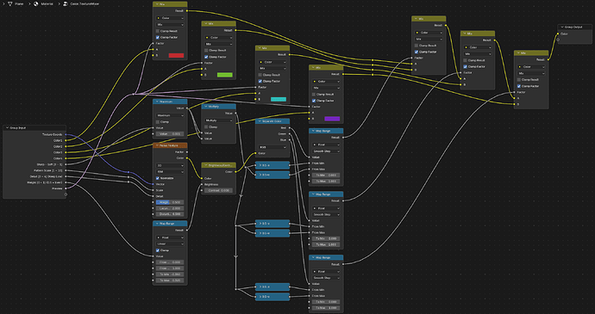The height and width of the screenshot is (314, 595).
Task: Click the Color1 output socket on Group Input
Action: point(66,140)
